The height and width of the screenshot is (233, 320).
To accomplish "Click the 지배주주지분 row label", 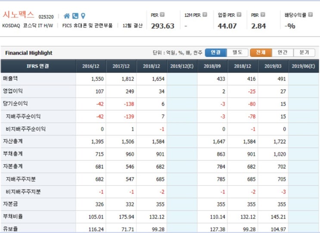I will 21,179.
